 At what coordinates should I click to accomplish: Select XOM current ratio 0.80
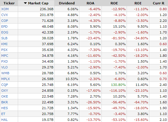click(163, 9)
